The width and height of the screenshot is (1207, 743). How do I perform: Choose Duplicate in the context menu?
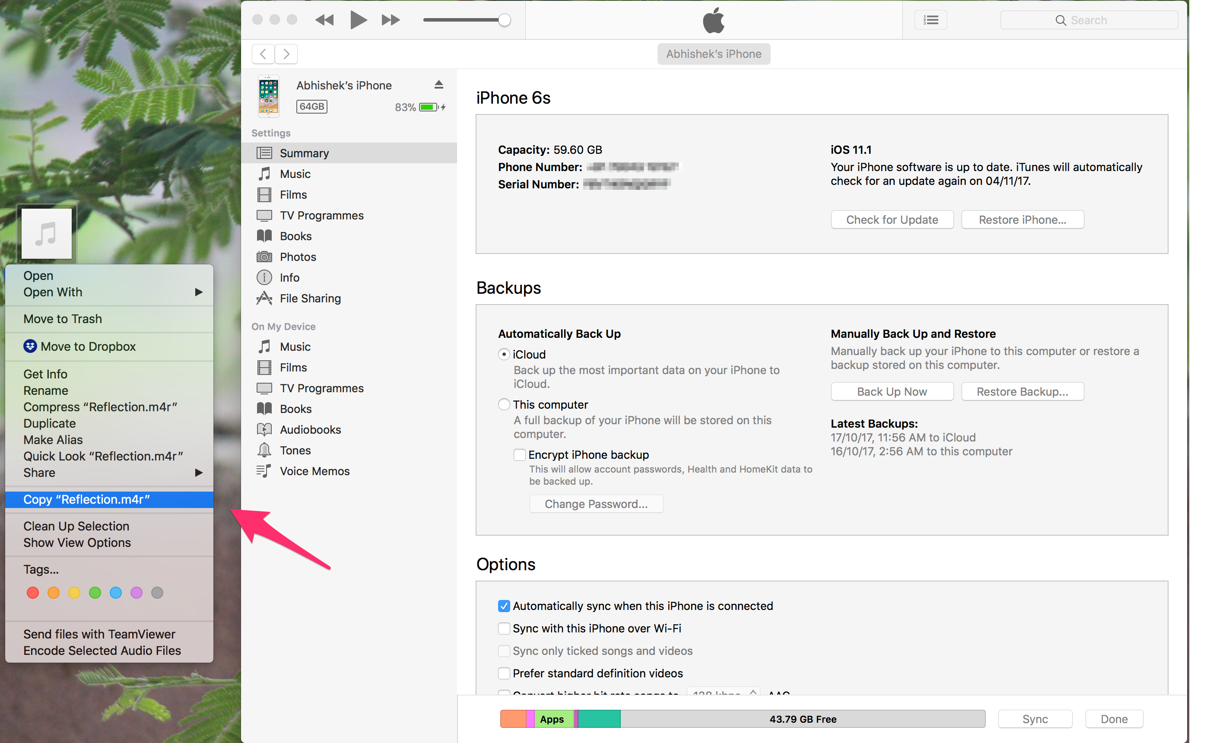tap(109, 423)
